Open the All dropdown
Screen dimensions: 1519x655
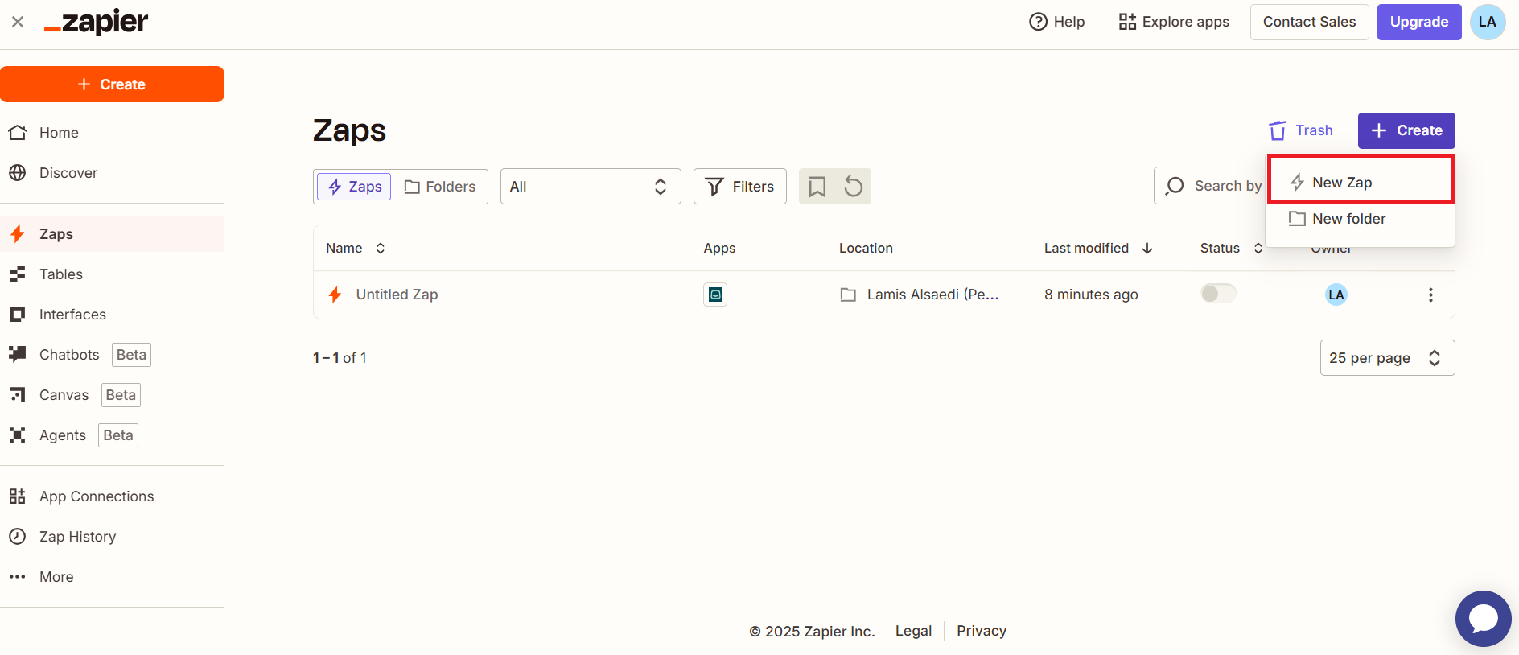(x=591, y=187)
